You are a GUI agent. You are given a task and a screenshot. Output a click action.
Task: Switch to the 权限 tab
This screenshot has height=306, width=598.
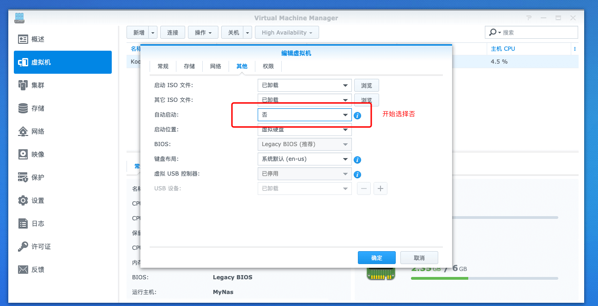pyautogui.click(x=268, y=66)
